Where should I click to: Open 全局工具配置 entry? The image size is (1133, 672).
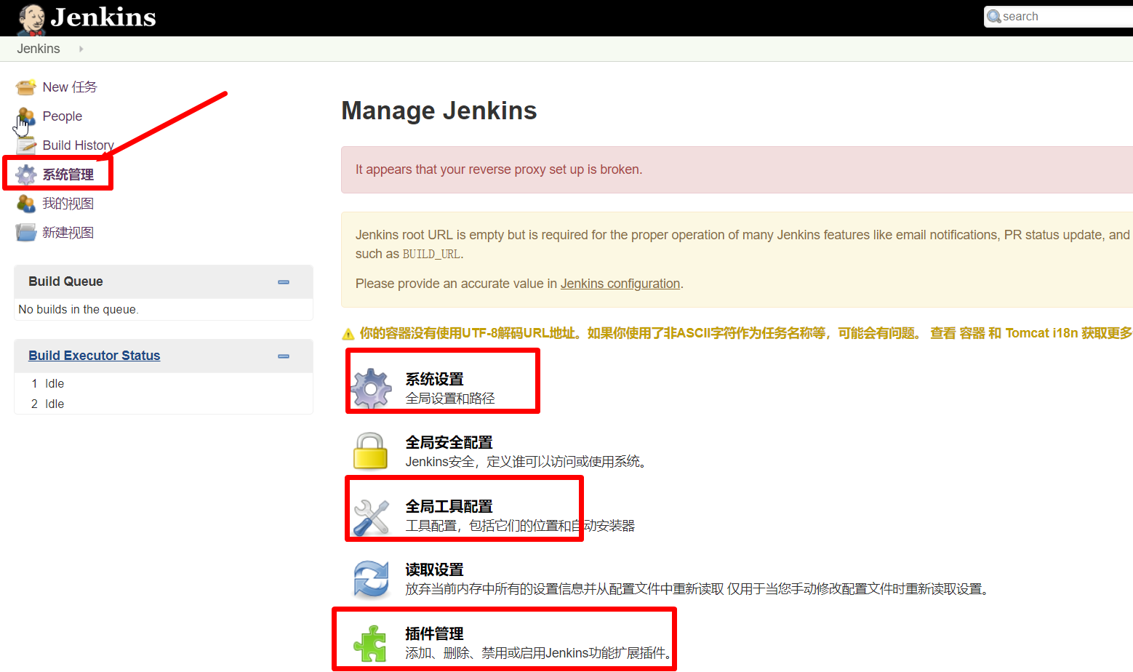tap(449, 506)
